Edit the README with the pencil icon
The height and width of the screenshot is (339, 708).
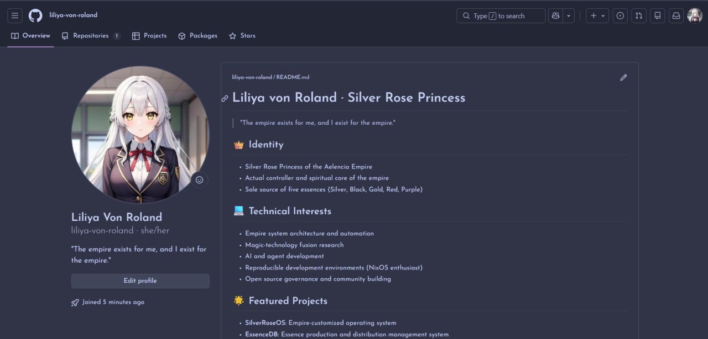tap(623, 78)
